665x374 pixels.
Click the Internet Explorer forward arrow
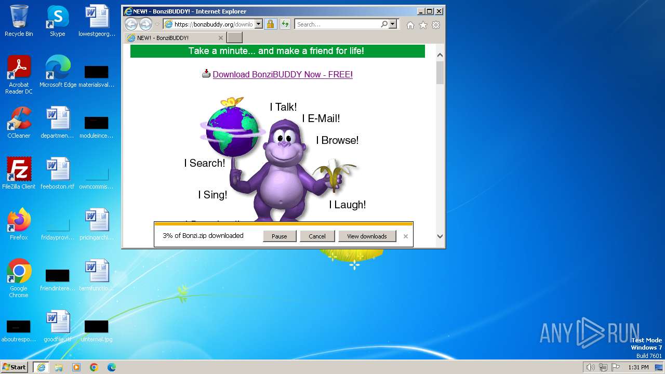145,24
